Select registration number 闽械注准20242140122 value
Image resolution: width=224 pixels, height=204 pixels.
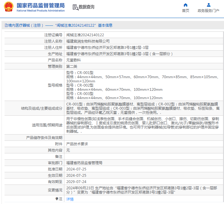(x=85, y=35)
